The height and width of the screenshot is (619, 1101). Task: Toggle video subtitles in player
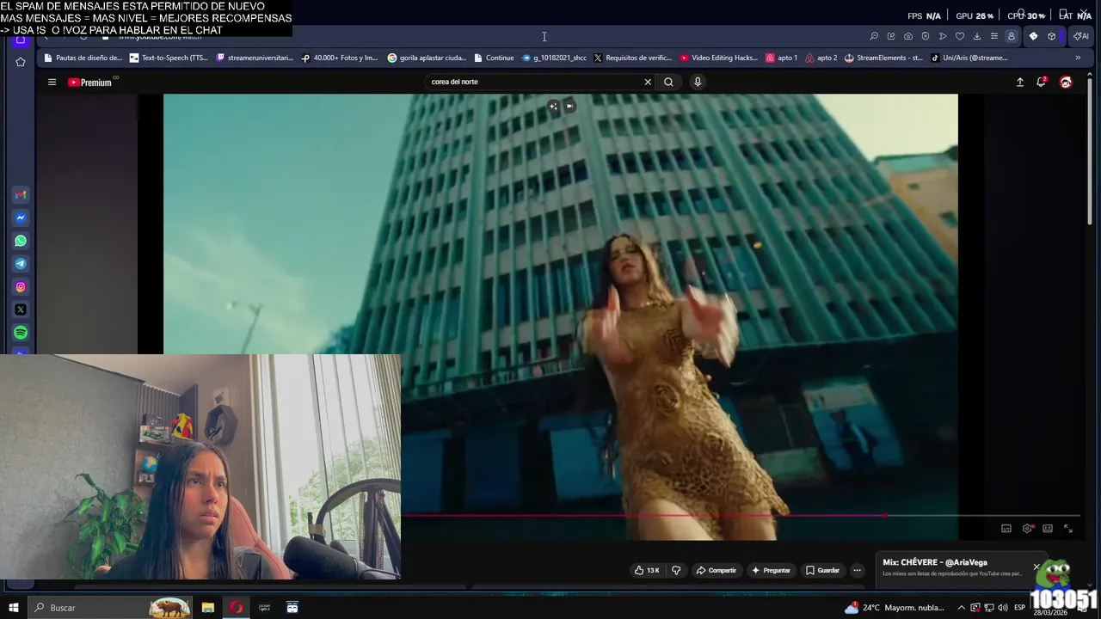pos(1006,529)
